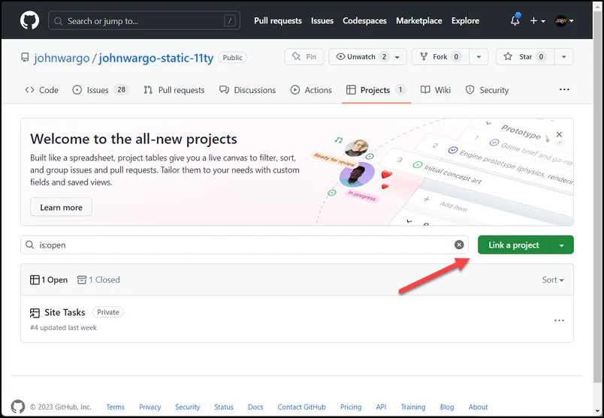Switch to the repository Issues tab
The width and height of the screenshot is (604, 418).
100,90
